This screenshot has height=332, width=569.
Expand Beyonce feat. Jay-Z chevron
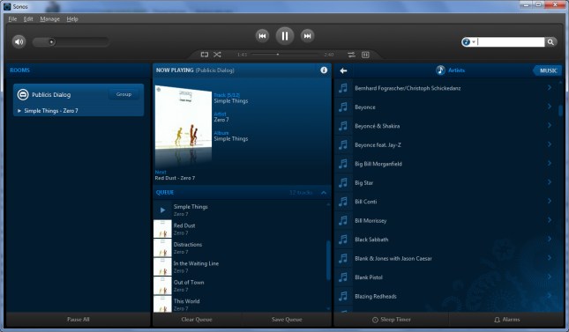pos(550,144)
